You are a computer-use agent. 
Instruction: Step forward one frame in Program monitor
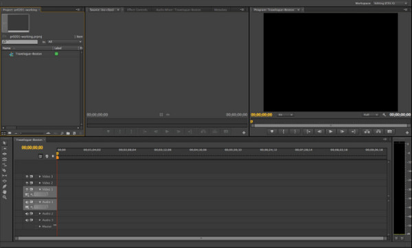(x=342, y=131)
